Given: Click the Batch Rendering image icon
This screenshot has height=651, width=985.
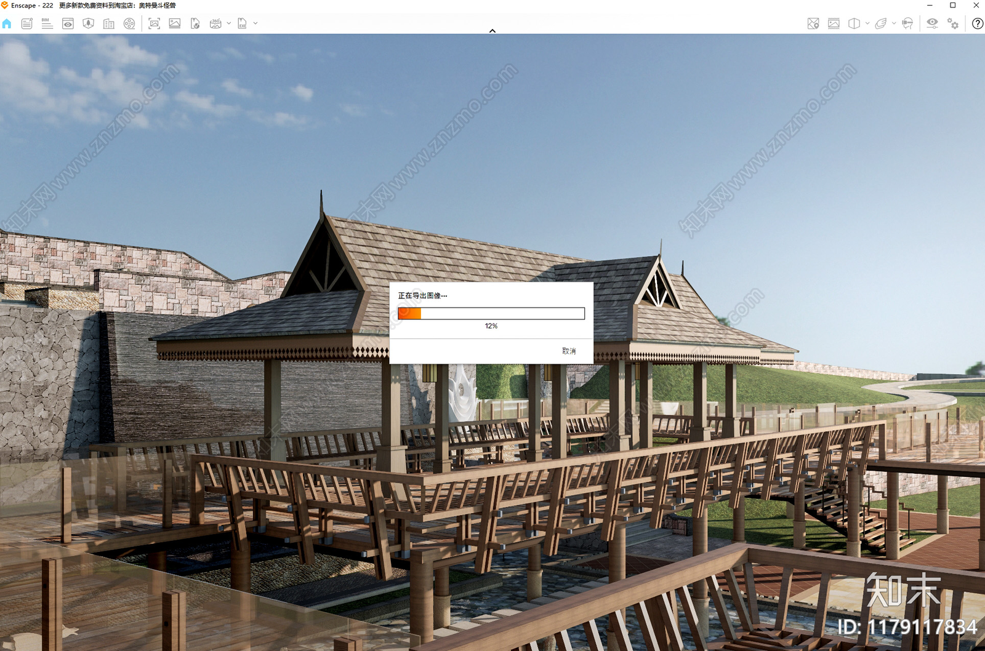Looking at the screenshot, I should pyautogui.click(x=175, y=23).
